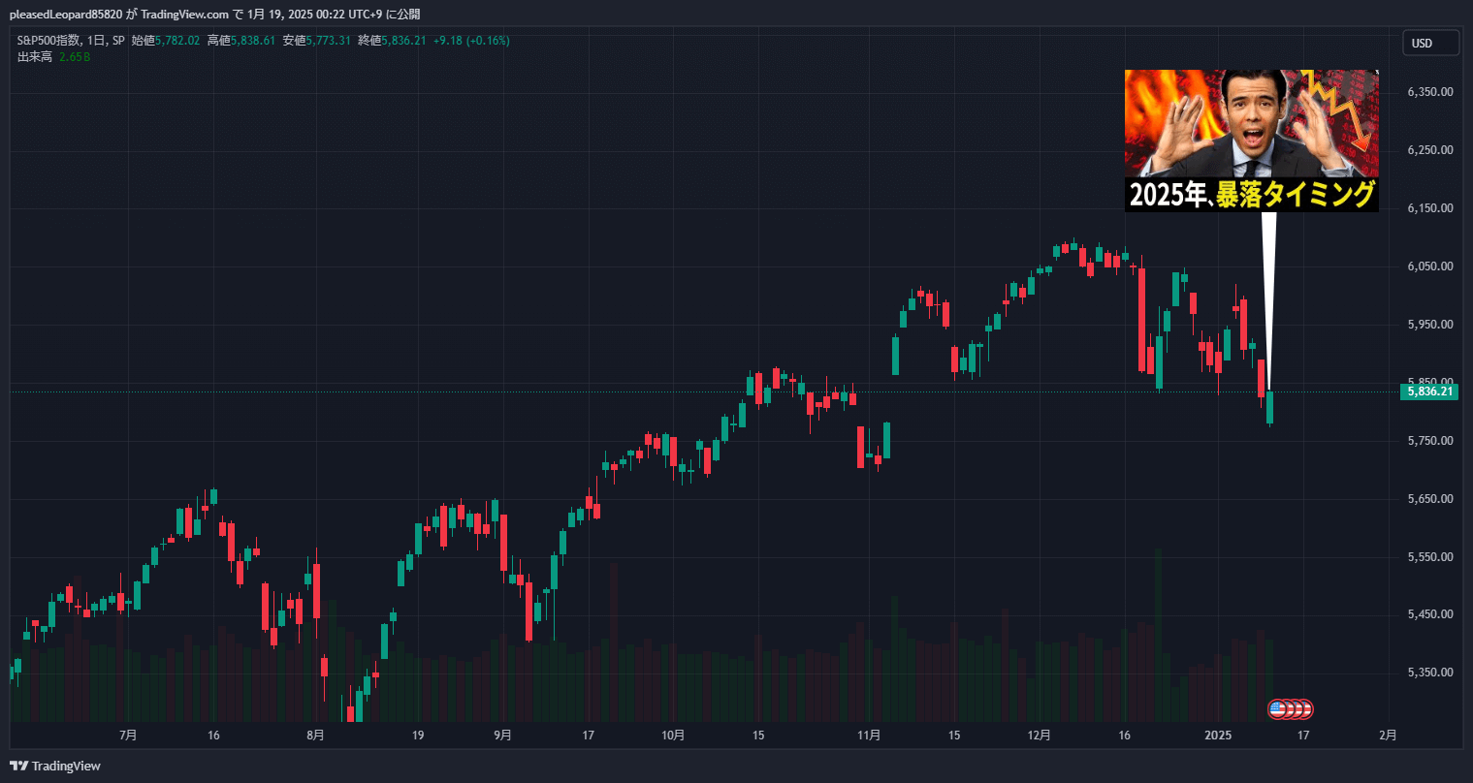Click the 6,350.00 price axis label
The width and height of the screenshot is (1473, 783).
coord(1429,92)
